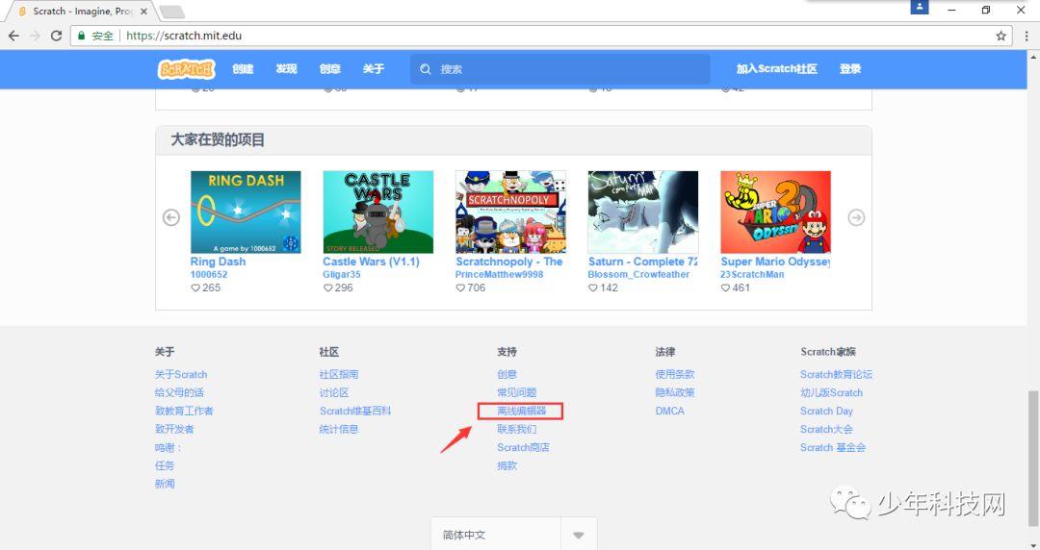
Task: Click inside the 搜索 search field
Action: 559,69
